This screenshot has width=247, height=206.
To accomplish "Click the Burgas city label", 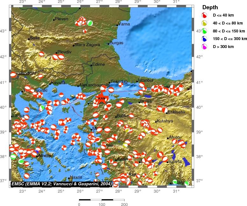I will [x=116, y=43].
